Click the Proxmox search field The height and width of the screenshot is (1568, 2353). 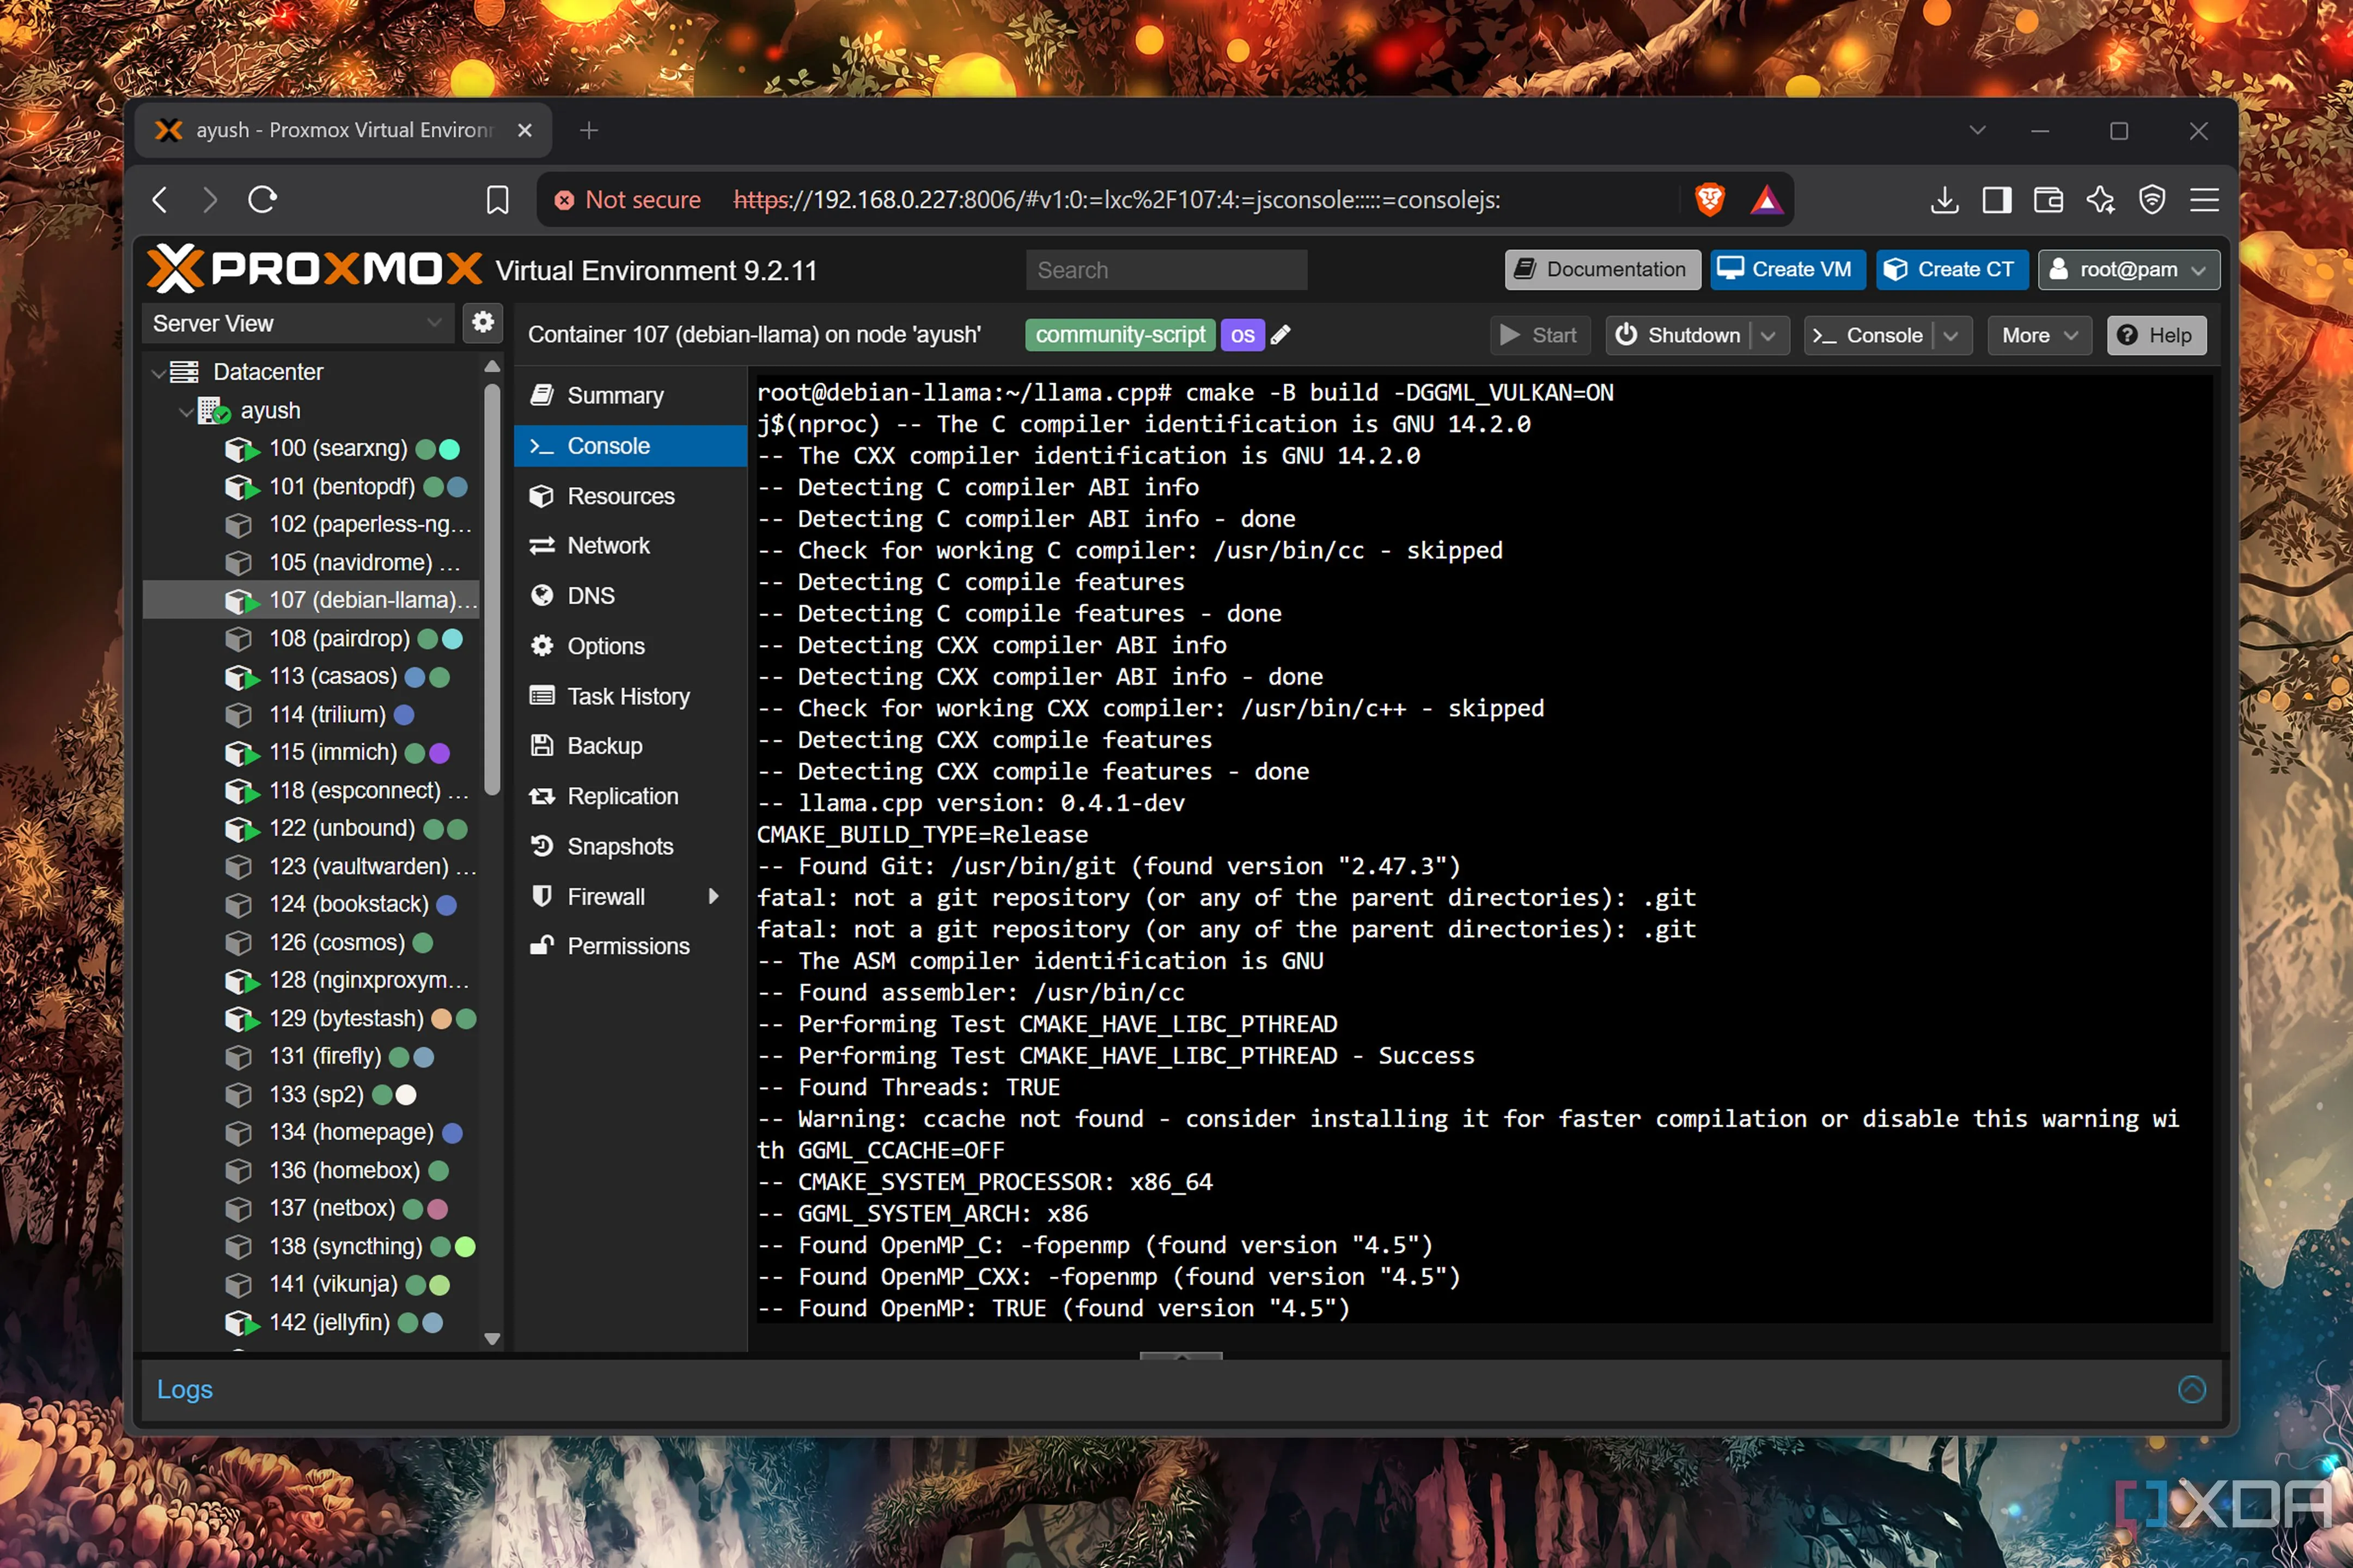point(1167,270)
